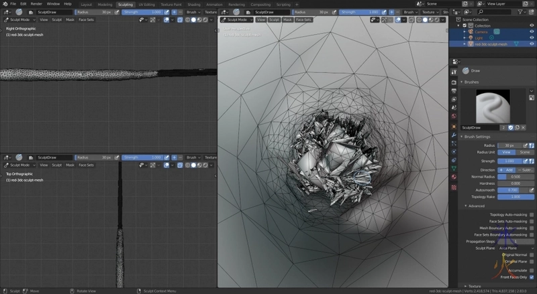The height and width of the screenshot is (294, 537).
Task: Toggle Autosmooth pressure sensitivity
Action: coord(532,190)
